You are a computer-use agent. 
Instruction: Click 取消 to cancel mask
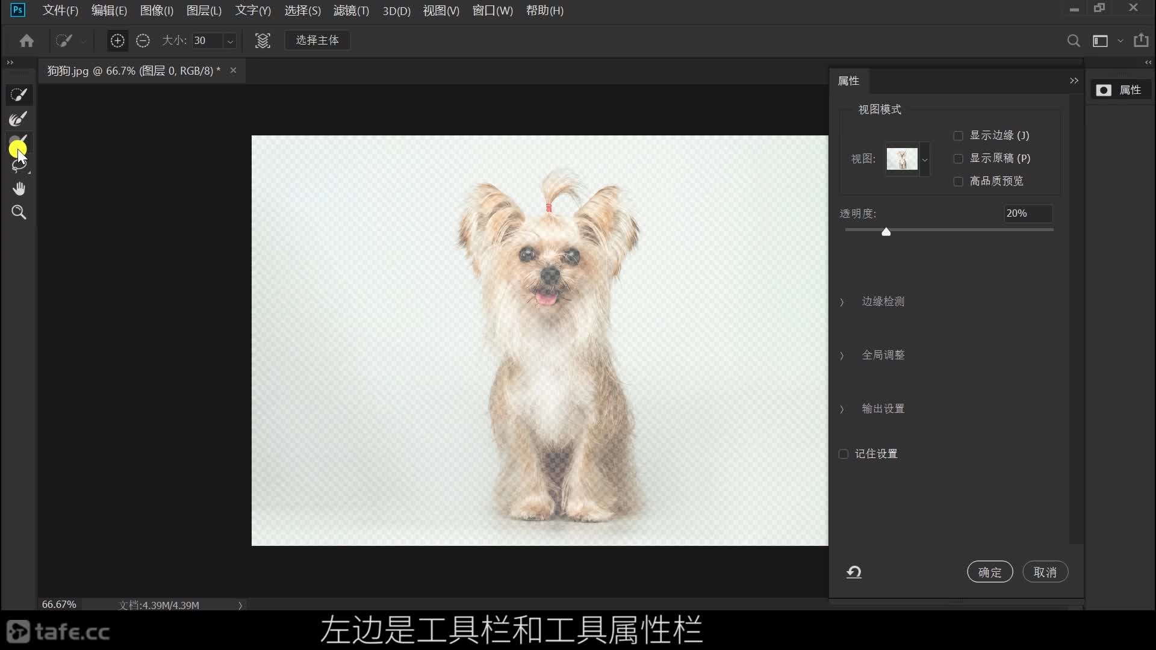point(1045,572)
